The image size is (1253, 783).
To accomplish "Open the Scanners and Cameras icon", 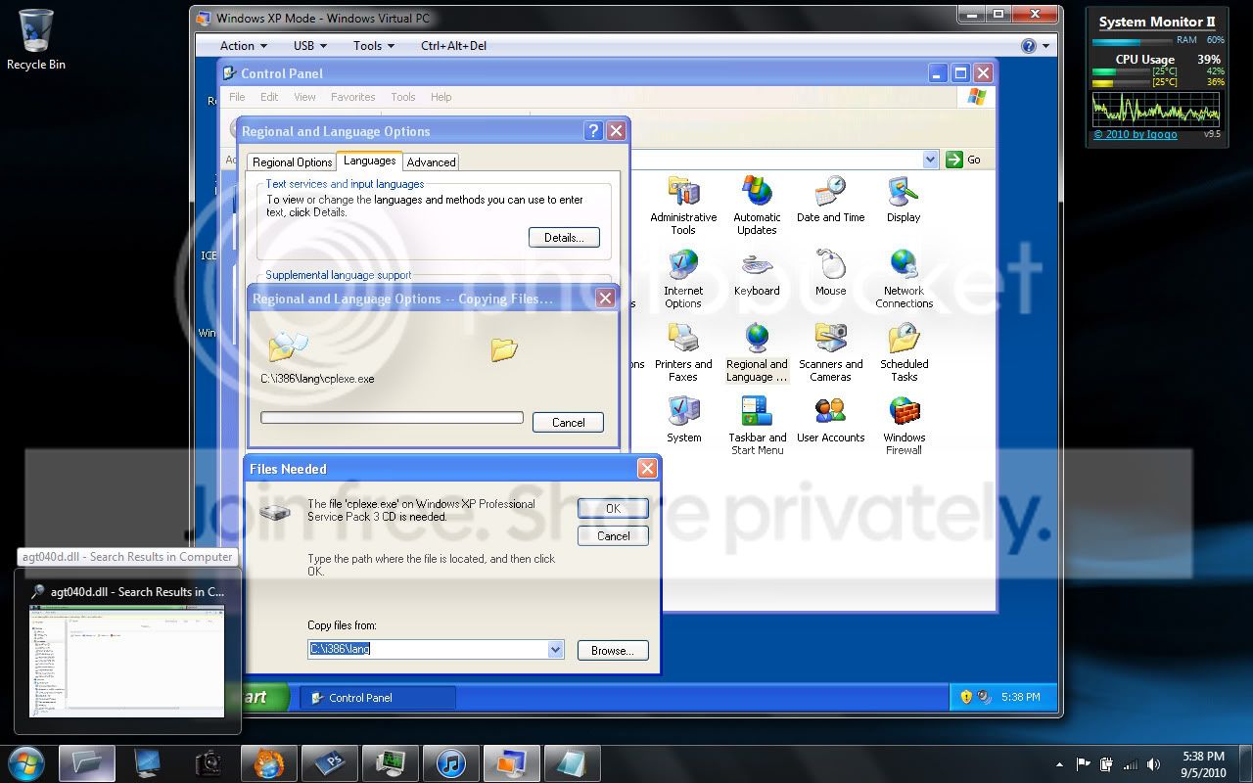I will pos(830,352).
